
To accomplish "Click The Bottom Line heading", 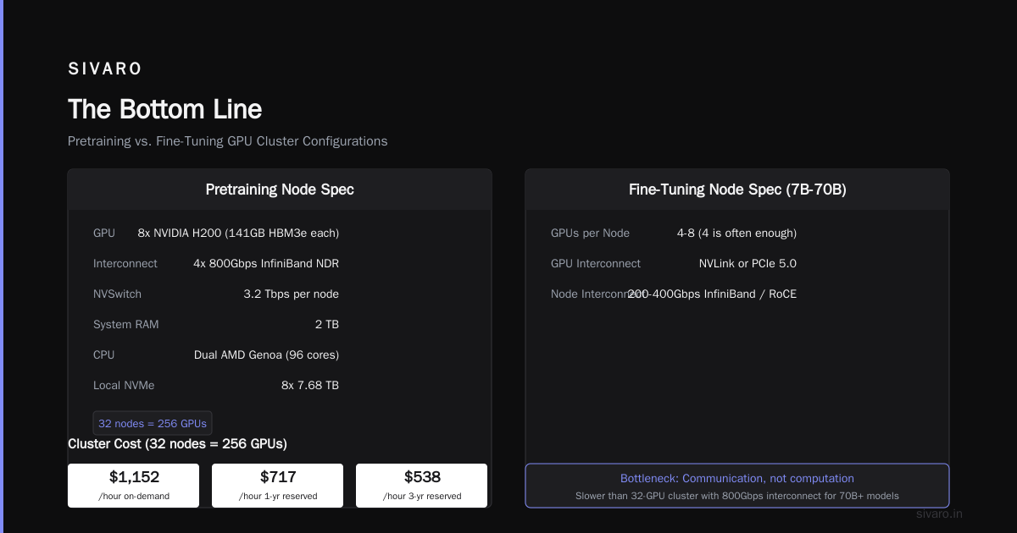I will [x=165, y=109].
